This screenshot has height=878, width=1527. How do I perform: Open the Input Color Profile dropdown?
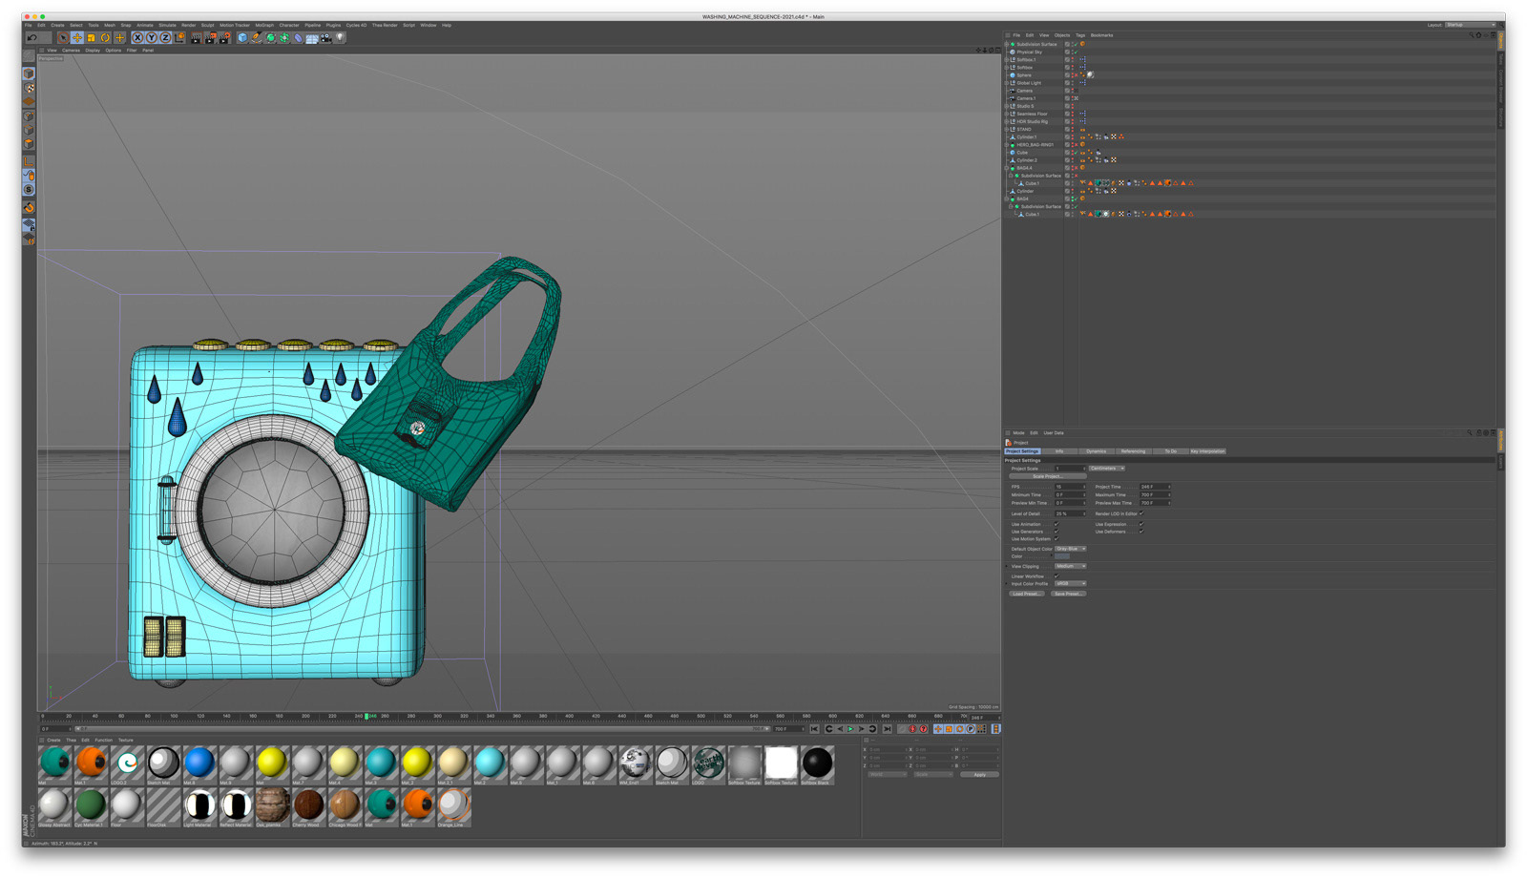[1070, 583]
